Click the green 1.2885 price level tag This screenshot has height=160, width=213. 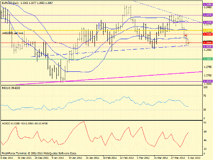tap(208, 59)
